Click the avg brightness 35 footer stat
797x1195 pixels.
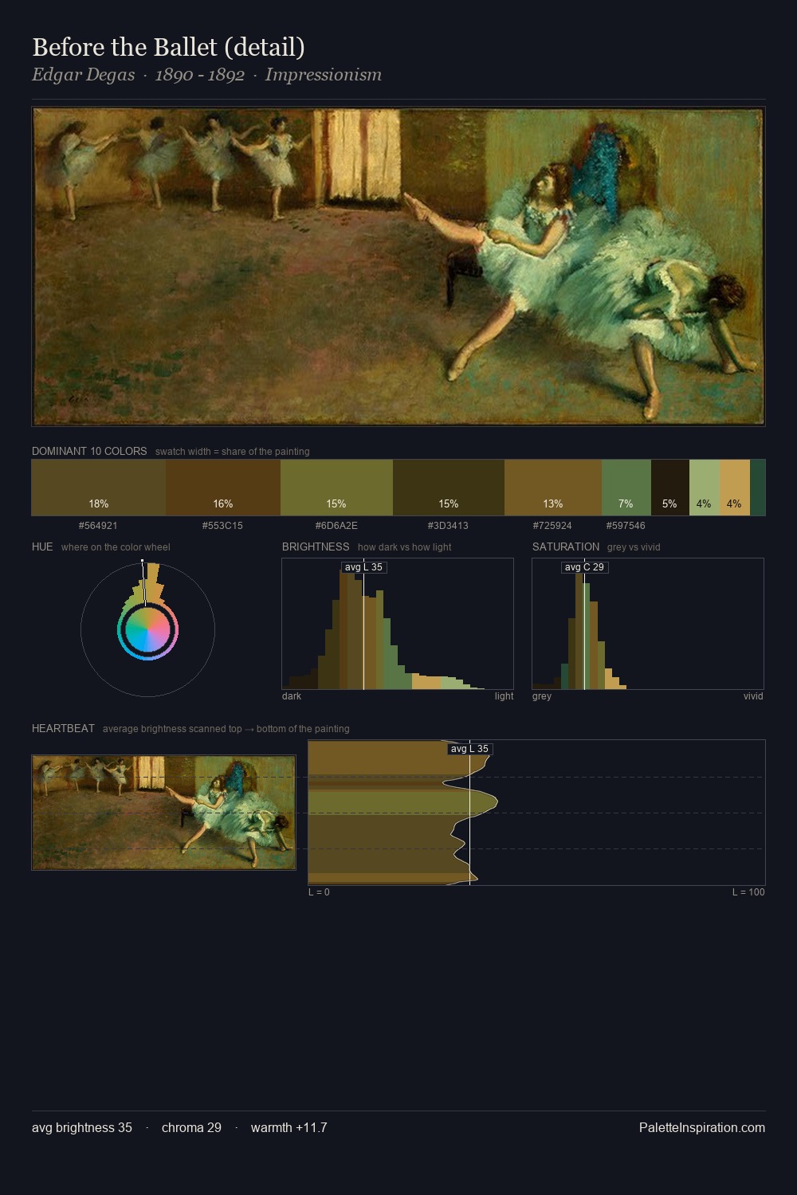click(82, 1127)
